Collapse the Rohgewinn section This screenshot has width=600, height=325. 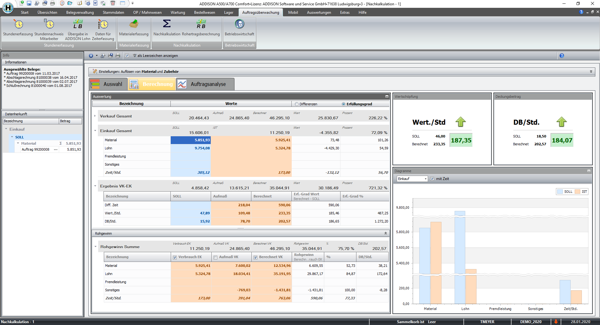(x=386, y=233)
